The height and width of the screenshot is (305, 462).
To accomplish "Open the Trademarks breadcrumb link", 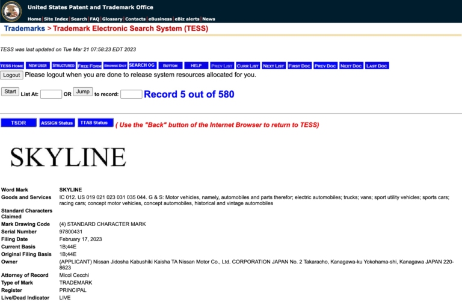I will [25, 29].
